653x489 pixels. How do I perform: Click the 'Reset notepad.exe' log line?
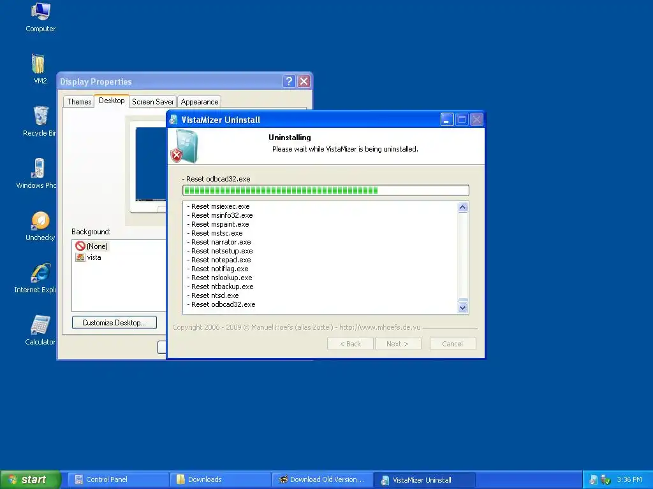(x=219, y=260)
